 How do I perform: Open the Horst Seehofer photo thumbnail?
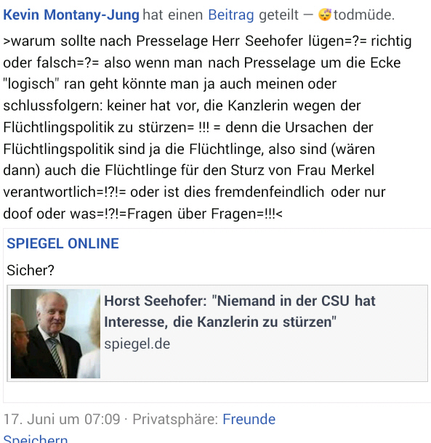pyautogui.click(x=55, y=333)
